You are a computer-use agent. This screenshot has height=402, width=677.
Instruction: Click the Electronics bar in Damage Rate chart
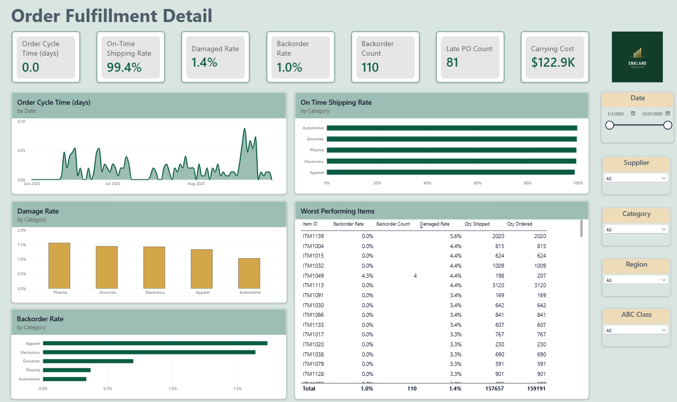point(154,268)
